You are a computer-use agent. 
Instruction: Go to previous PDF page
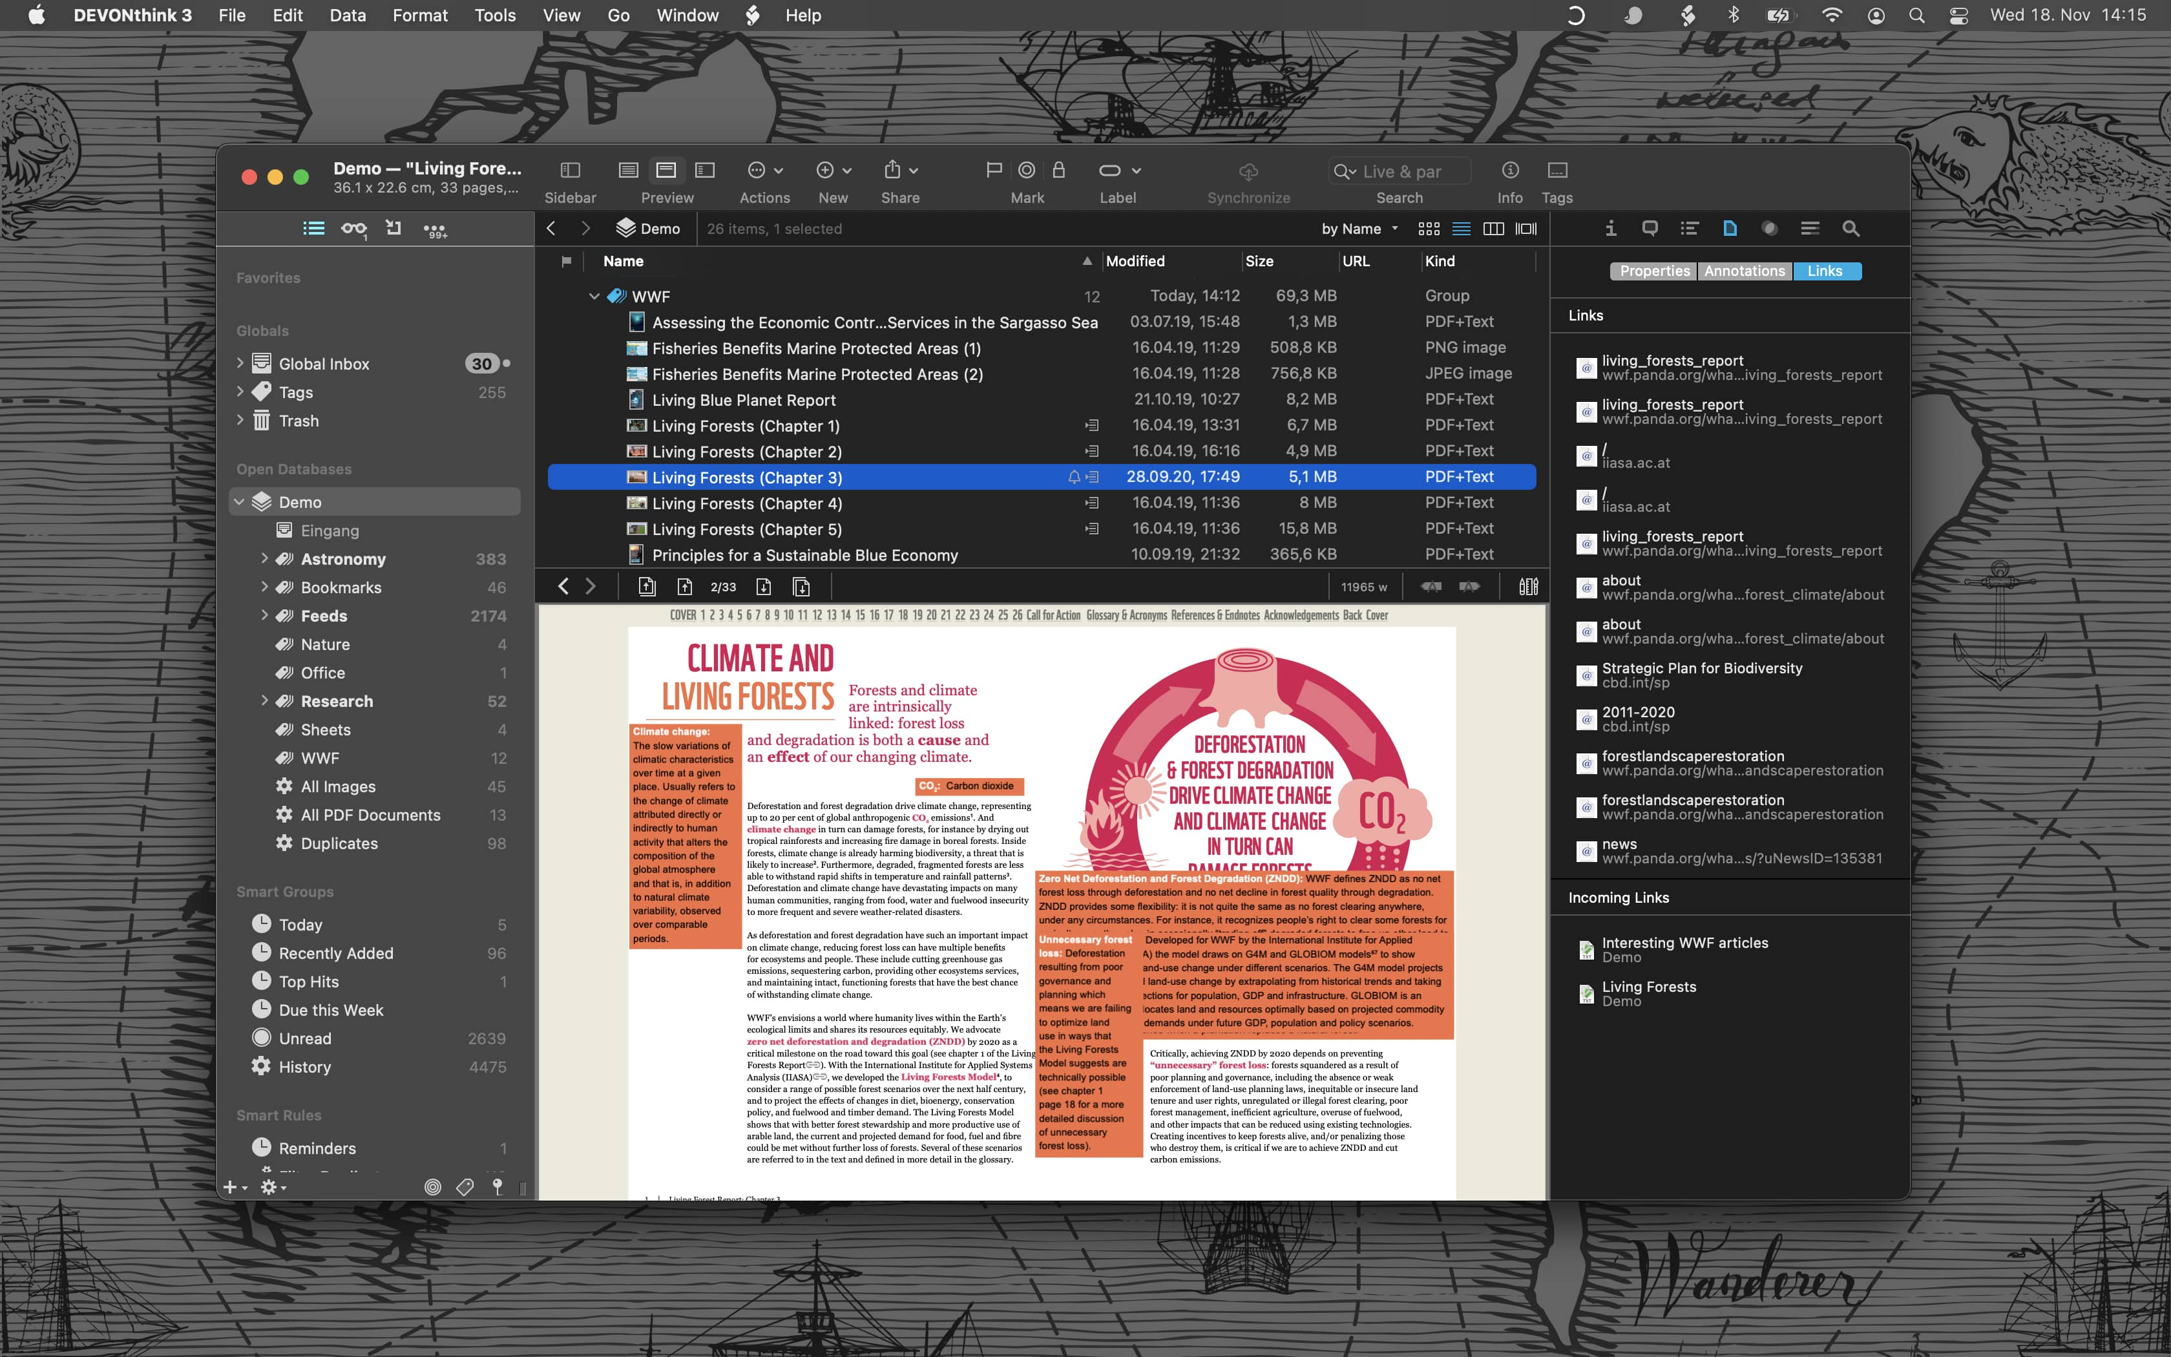[684, 587]
